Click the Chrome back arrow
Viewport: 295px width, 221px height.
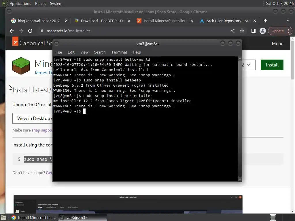[x=12, y=31]
